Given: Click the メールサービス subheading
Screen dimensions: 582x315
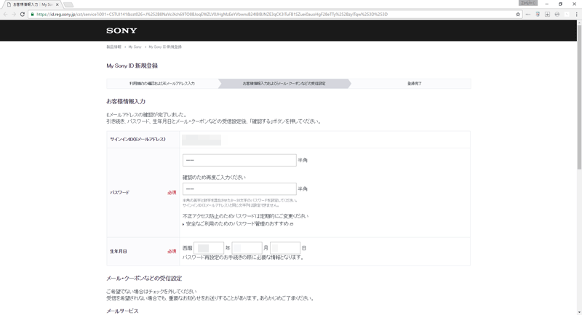Looking at the screenshot, I should point(122,311).
